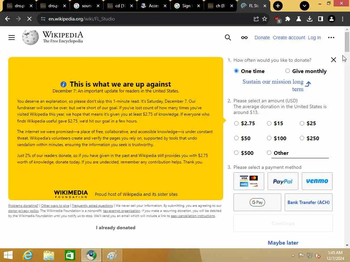Share this page icon in address bar

tap(256, 19)
